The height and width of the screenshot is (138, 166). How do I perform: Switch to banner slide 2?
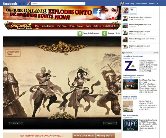(116, 18)
